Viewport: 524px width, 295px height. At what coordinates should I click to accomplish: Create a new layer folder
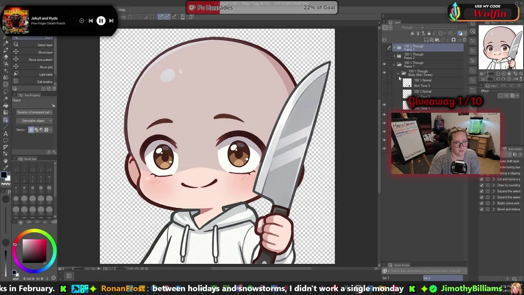pyautogui.click(x=437, y=40)
